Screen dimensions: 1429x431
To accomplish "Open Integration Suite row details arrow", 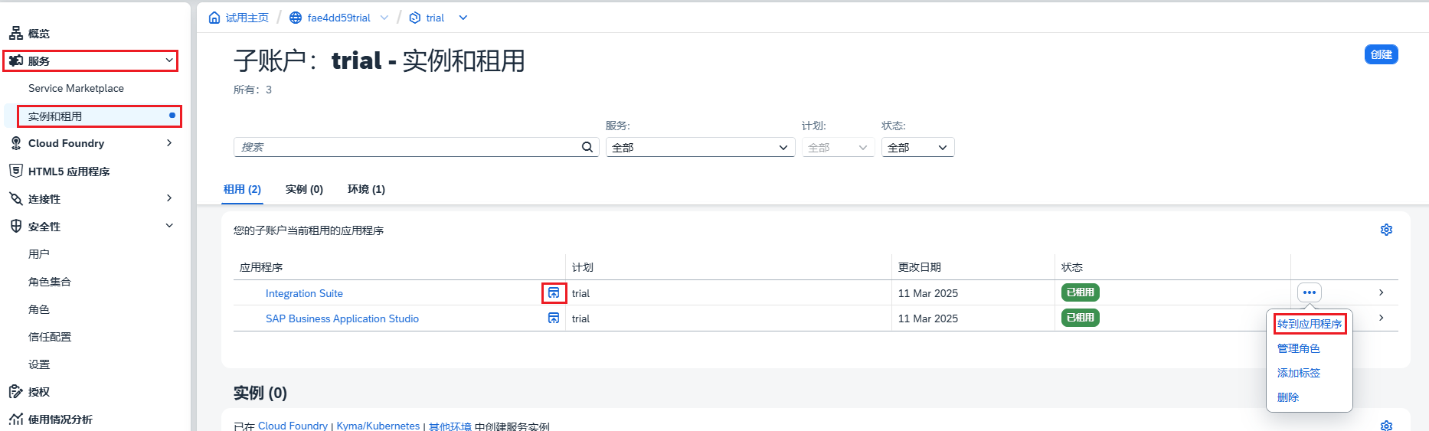I will click(1382, 292).
